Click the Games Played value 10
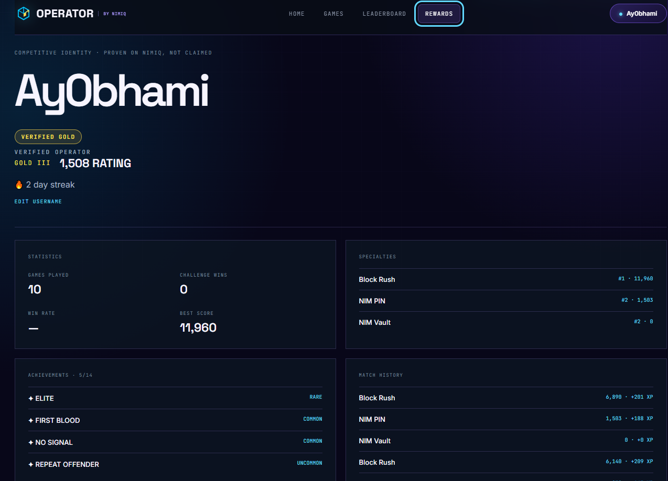The height and width of the screenshot is (481, 668). 35,290
